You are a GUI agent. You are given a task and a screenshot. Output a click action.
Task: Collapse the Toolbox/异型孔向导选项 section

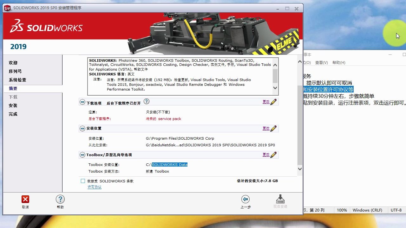[82, 155]
